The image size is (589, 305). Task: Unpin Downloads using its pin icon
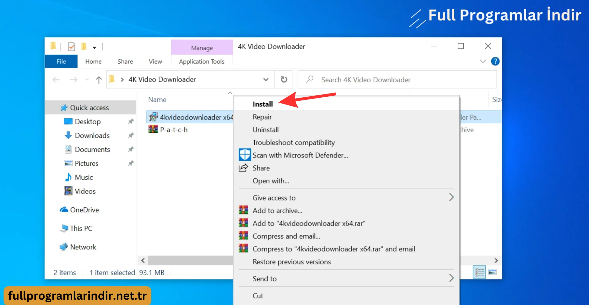131,136
